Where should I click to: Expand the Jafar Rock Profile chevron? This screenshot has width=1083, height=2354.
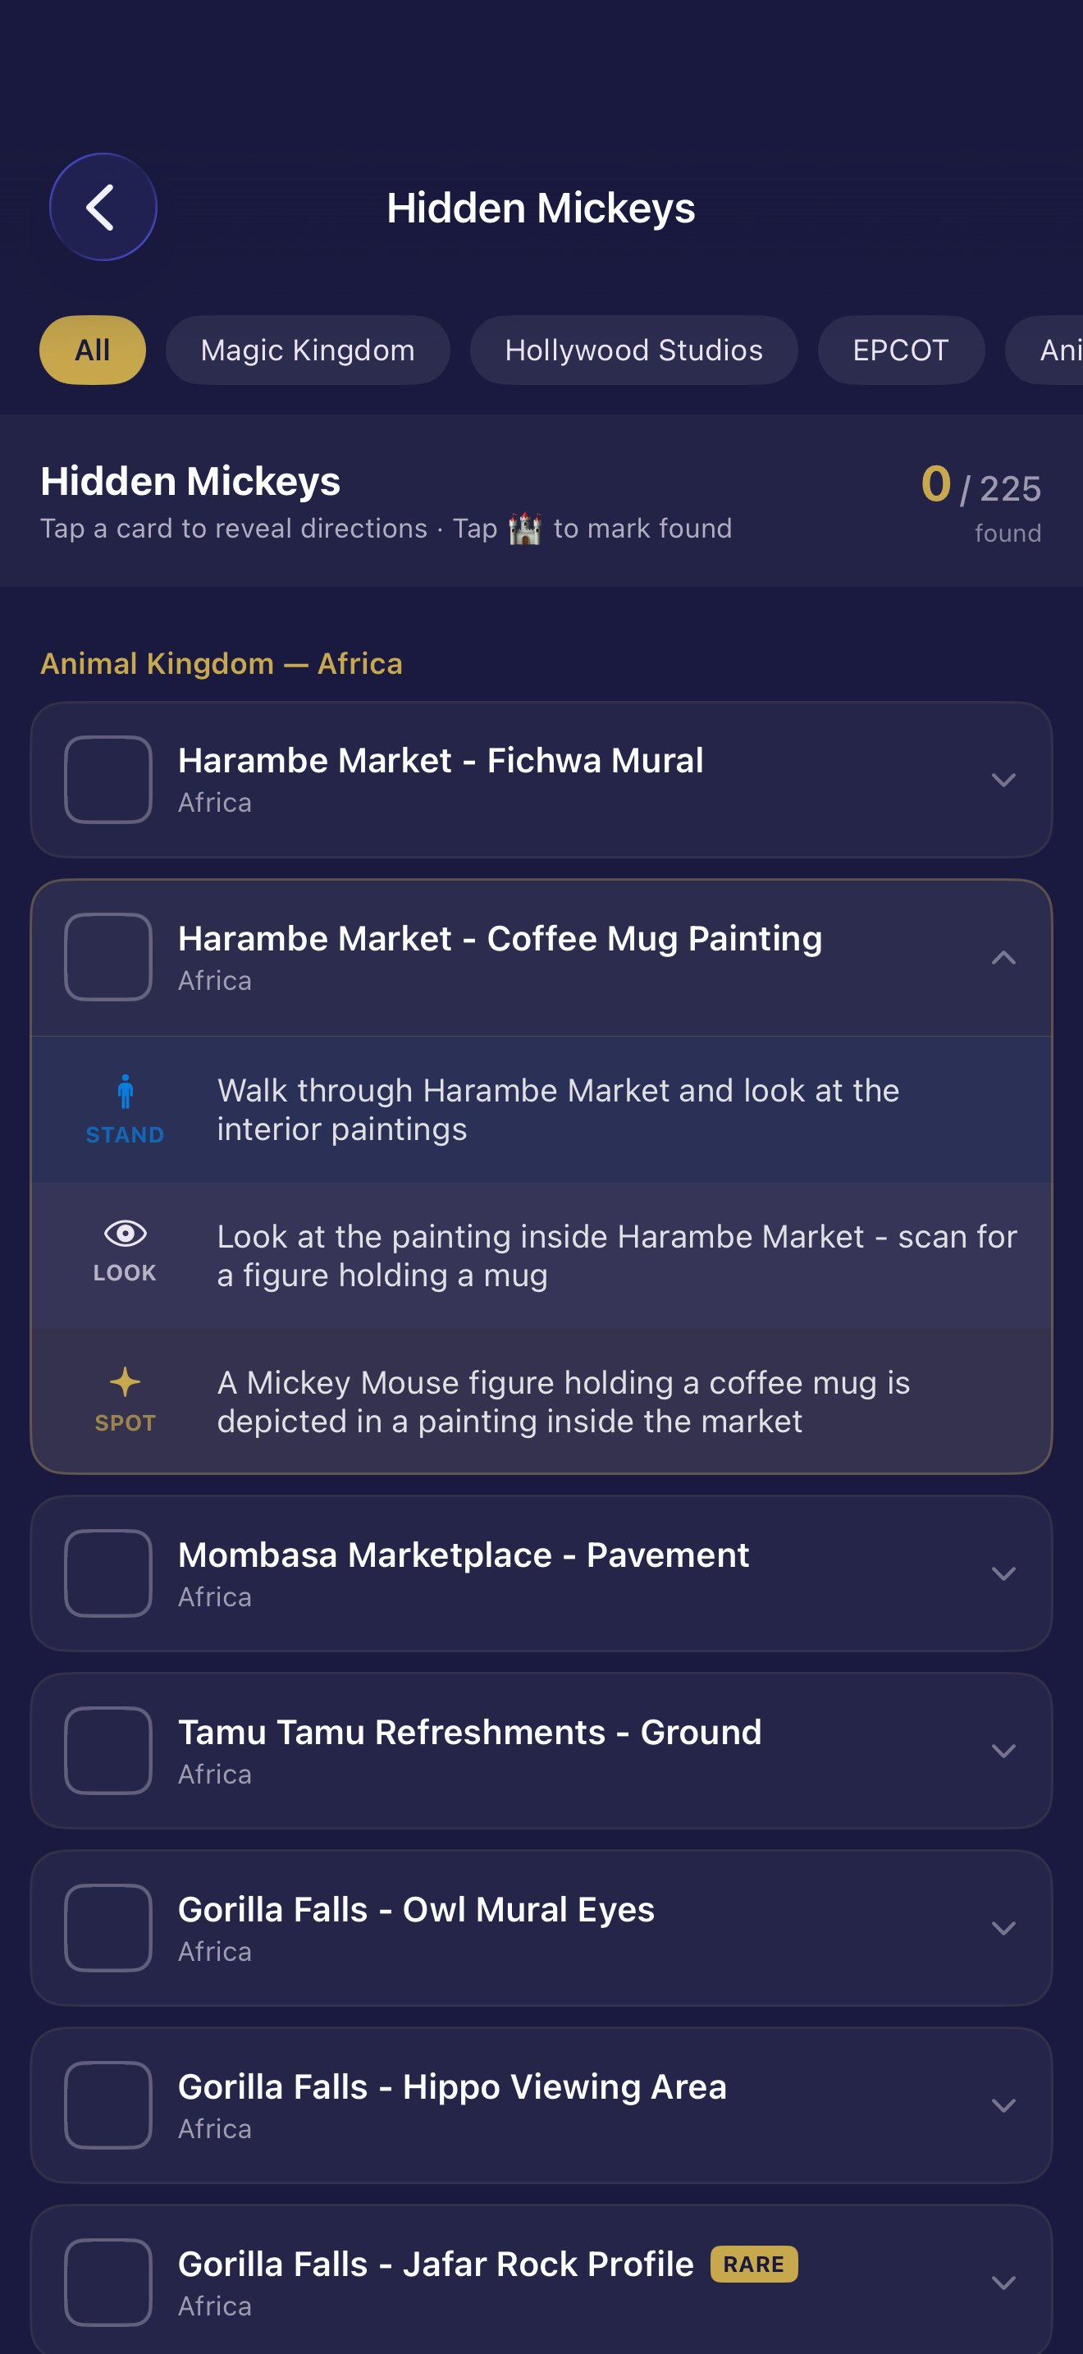coord(1003,2283)
